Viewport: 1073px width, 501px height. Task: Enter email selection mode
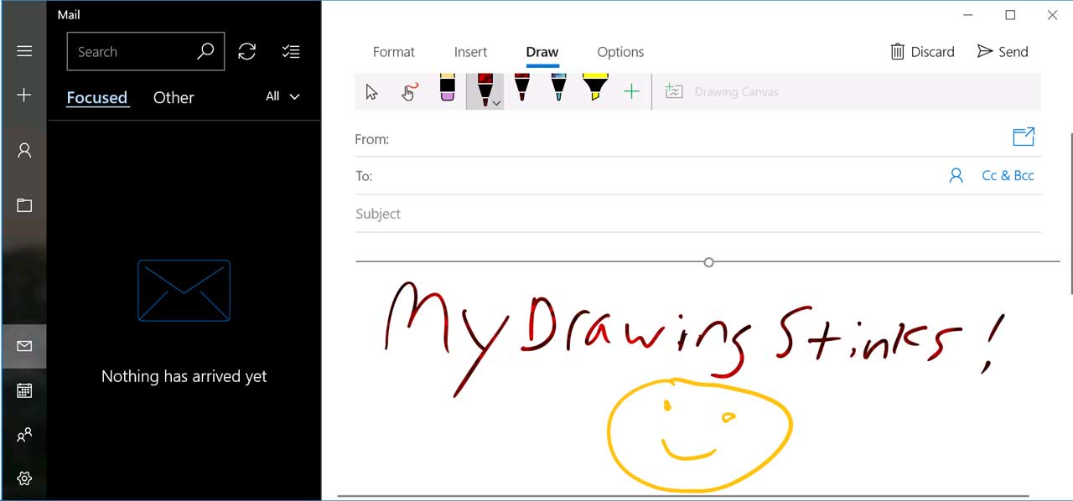point(291,51)
